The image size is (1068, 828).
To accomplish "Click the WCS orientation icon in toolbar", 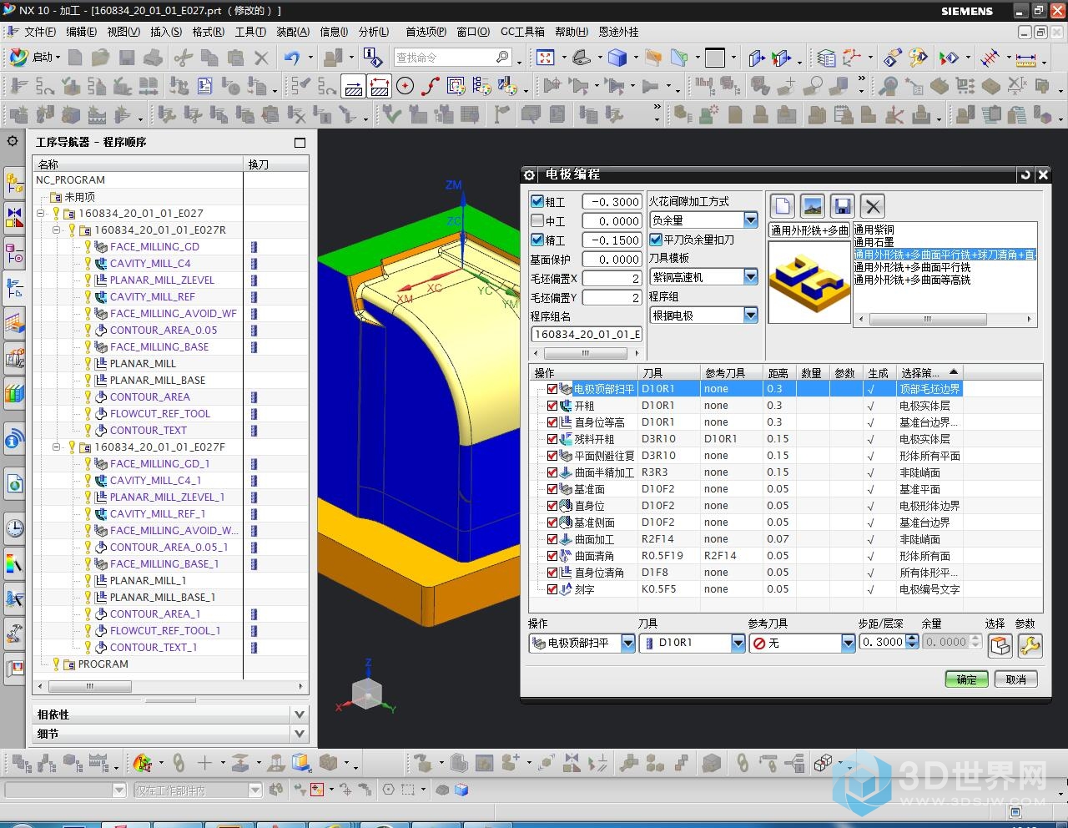I will (x=852, y=58).
